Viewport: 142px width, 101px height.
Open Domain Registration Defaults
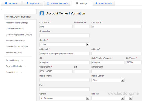click(x=19, y=35)
